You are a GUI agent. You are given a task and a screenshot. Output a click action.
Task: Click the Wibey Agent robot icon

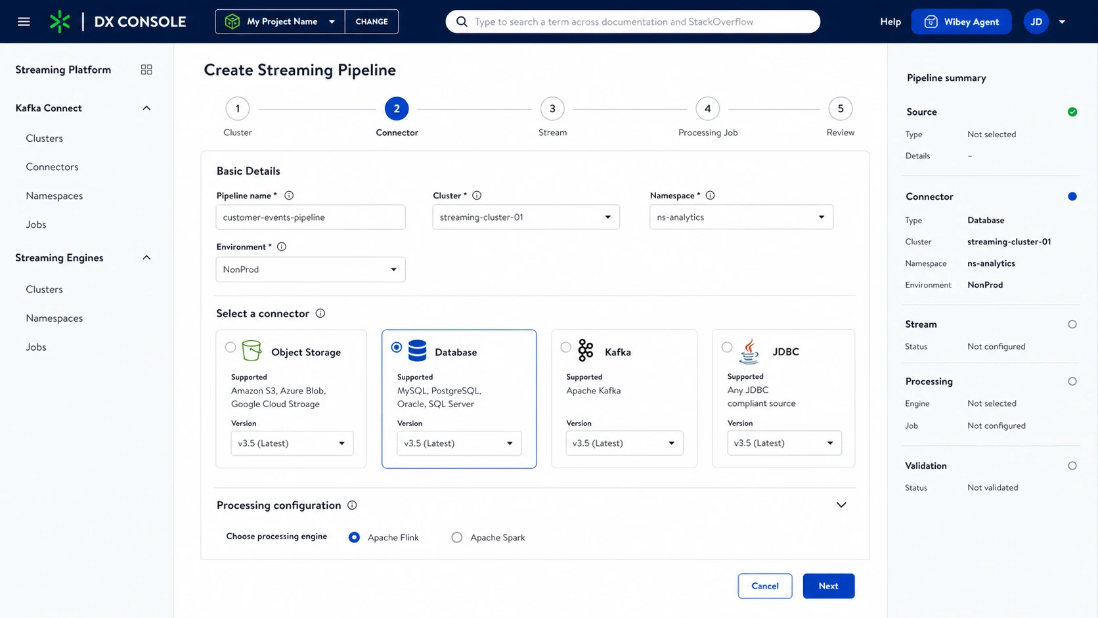pyautogui.click(x=931, y=22)
